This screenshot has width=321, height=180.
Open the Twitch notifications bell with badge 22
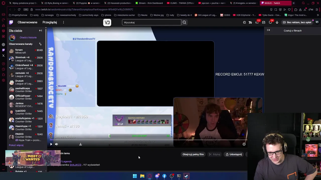pos(257,22)
